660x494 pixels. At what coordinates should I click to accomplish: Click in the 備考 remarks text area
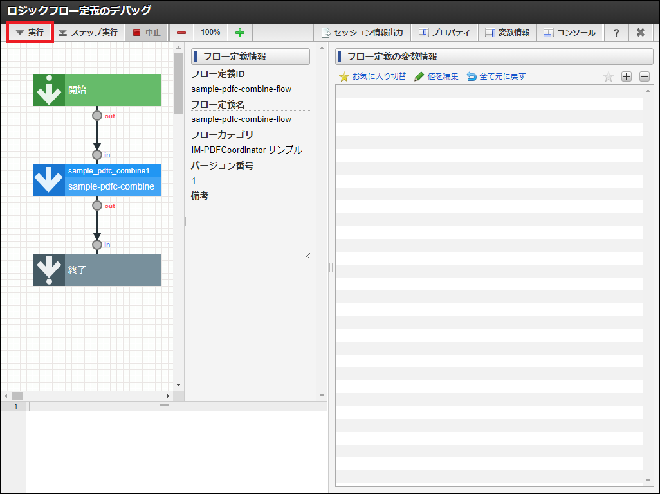(250, 231)
